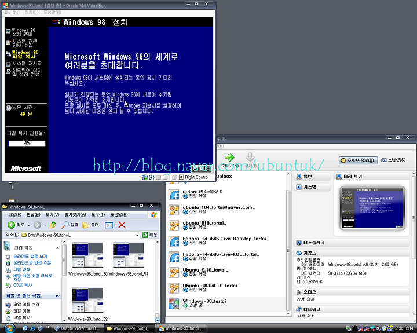
Task: Click 파일 이름 변경 link
Action: coord(26,305)
